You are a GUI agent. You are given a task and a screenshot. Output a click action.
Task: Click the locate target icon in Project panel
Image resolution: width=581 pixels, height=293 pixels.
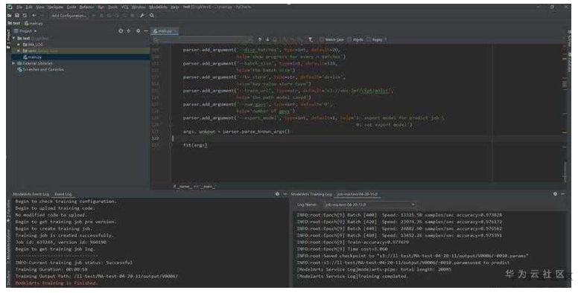pos(121,31)
